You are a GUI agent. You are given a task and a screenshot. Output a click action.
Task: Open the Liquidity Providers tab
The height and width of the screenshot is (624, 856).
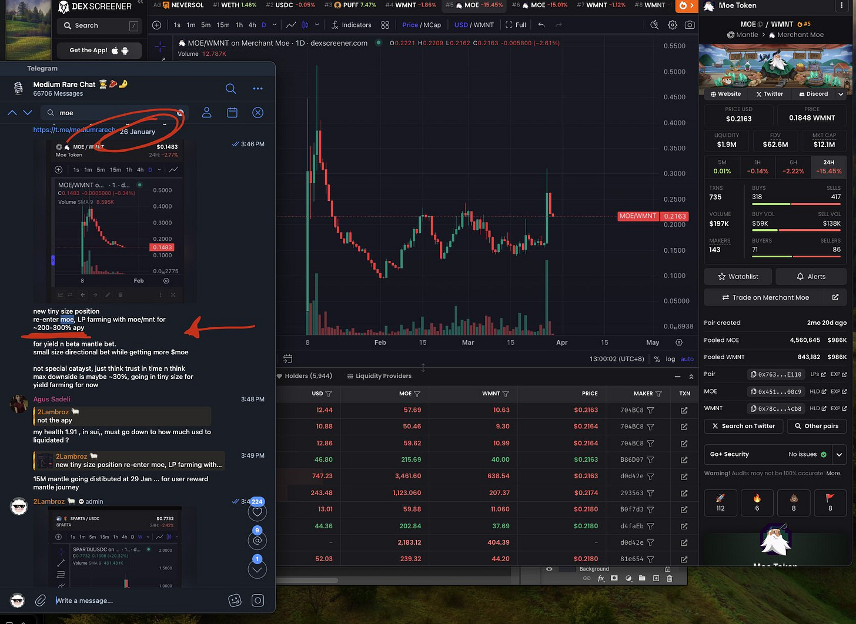tap(379, 376)
